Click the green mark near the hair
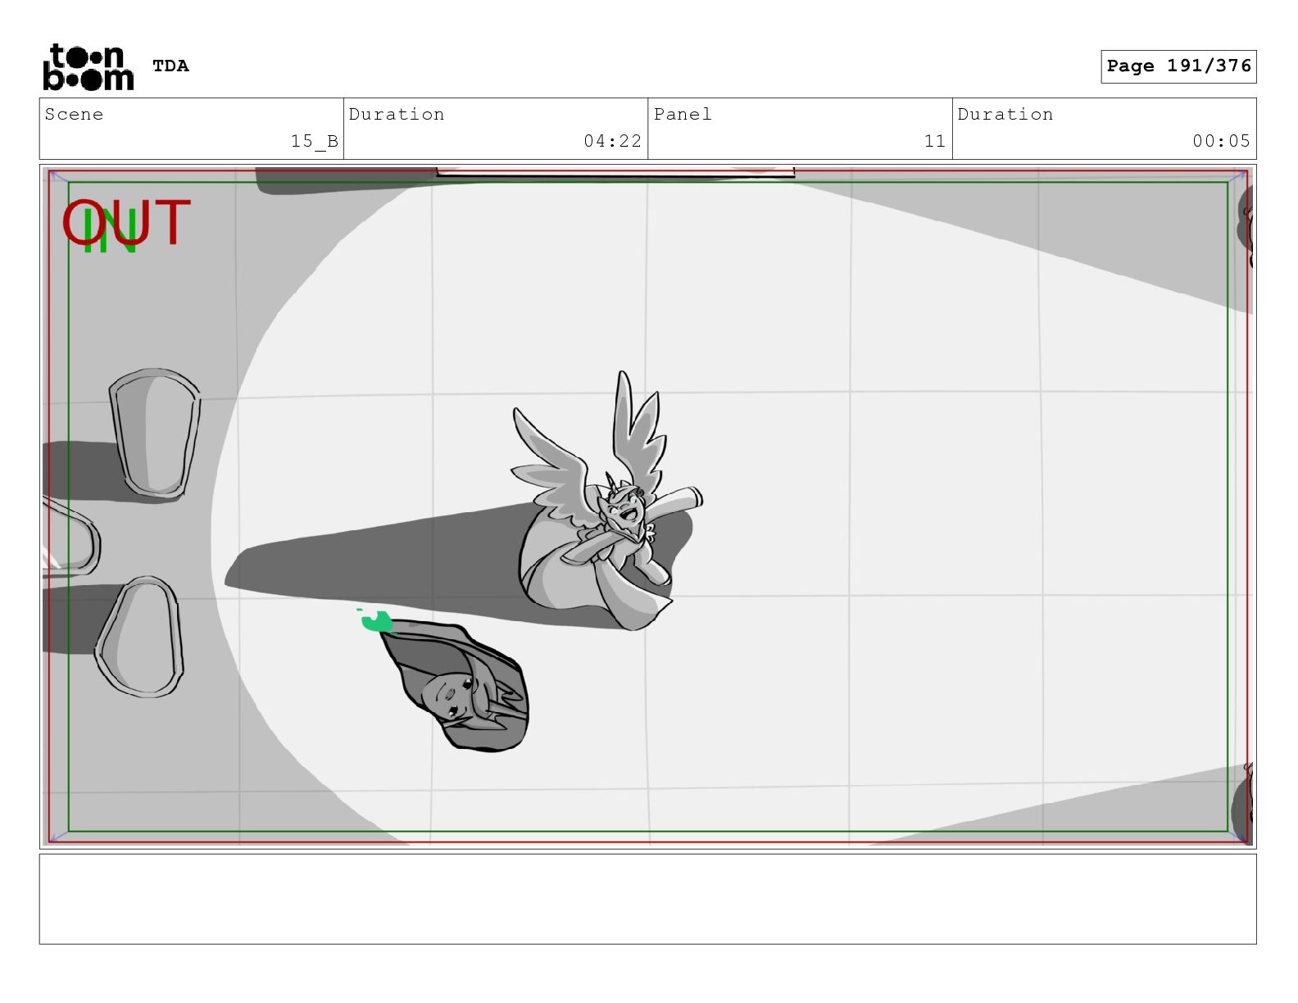 376,620
